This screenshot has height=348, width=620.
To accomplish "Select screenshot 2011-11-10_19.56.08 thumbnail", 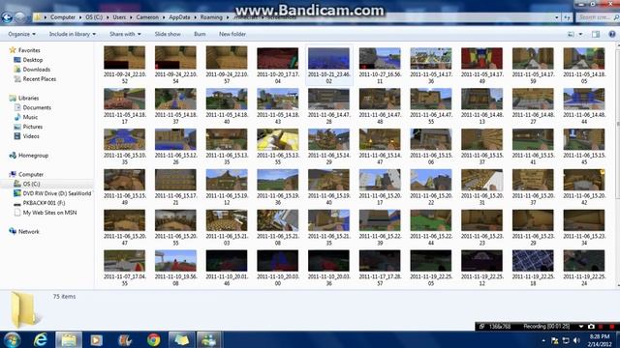I will [175, 261].
